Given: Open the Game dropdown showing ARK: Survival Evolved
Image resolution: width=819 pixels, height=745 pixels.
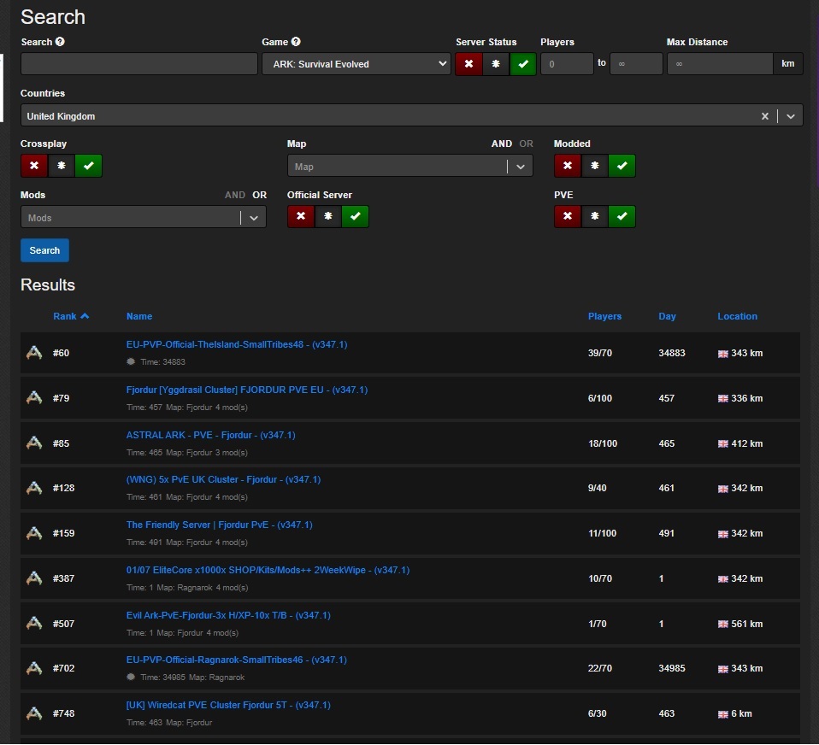Looking at the screenshot, I should coord(356,64).
